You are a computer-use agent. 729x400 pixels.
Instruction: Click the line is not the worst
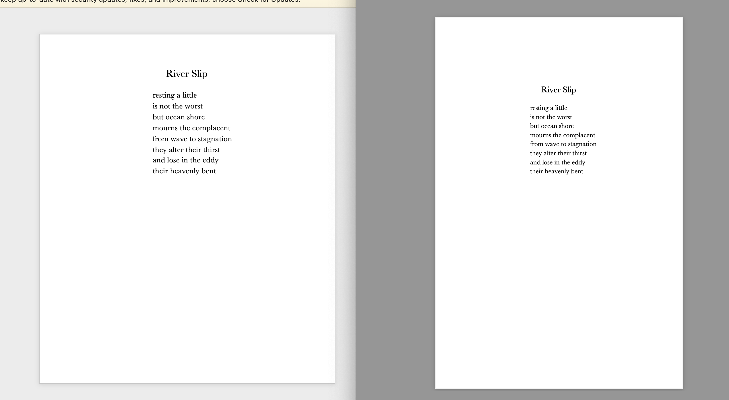point(177,106)
